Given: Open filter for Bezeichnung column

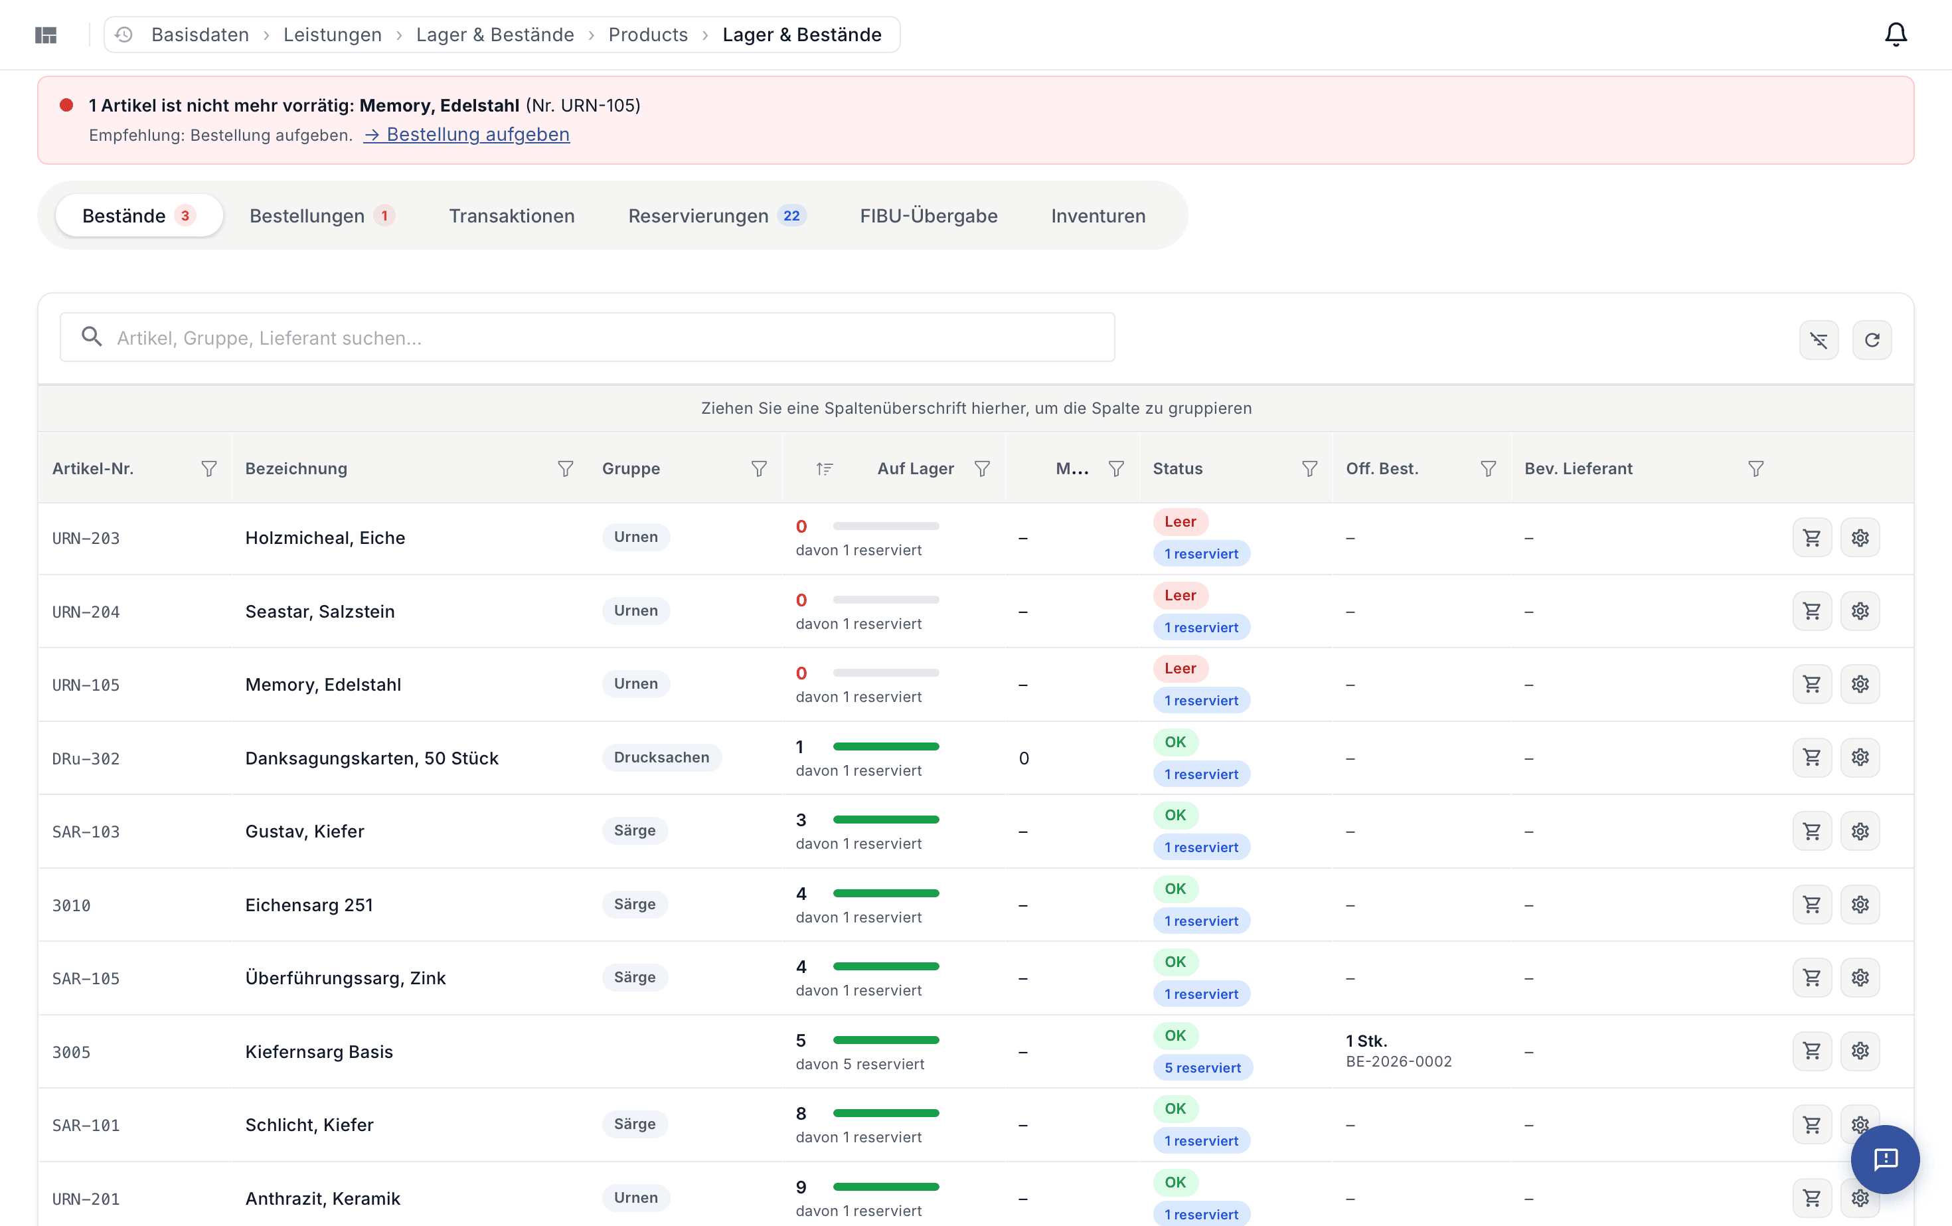Looking at the screenshot, I should [566, 469].
